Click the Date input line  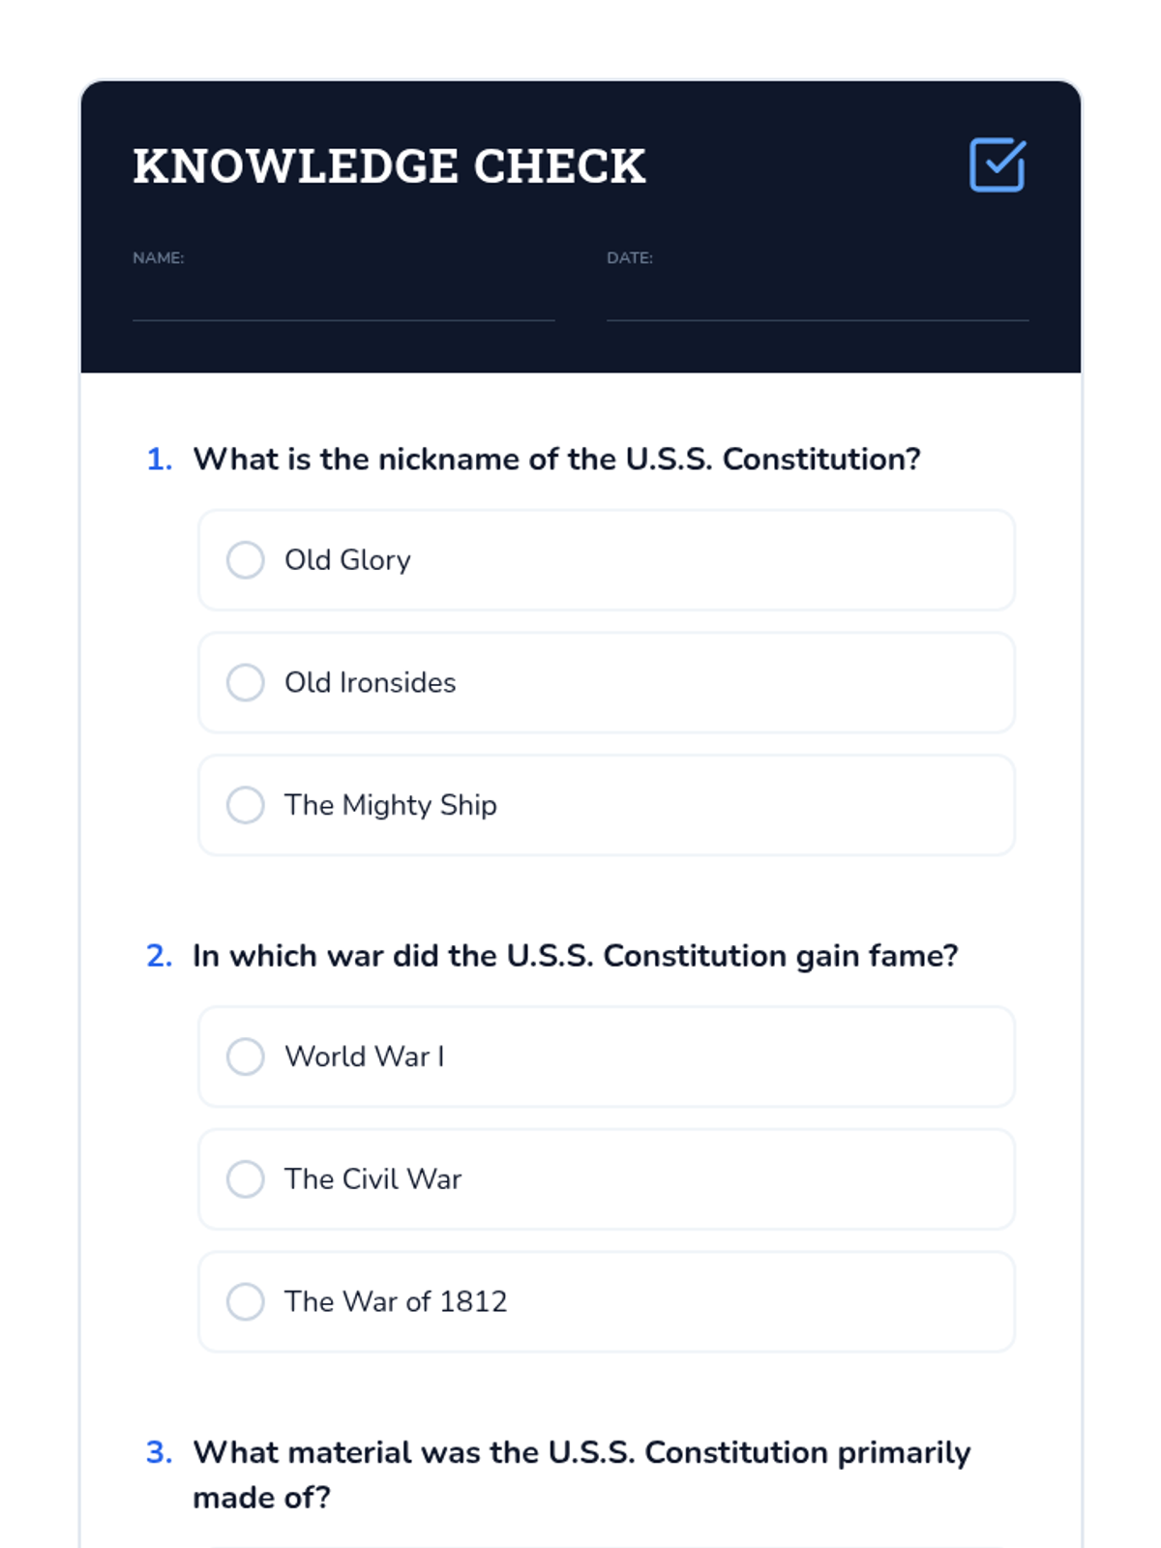click(817, 302)
